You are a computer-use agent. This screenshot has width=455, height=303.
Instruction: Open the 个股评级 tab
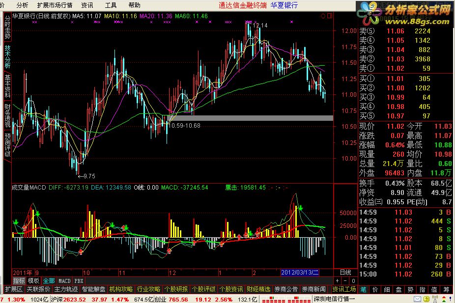[x=204, y=289]
